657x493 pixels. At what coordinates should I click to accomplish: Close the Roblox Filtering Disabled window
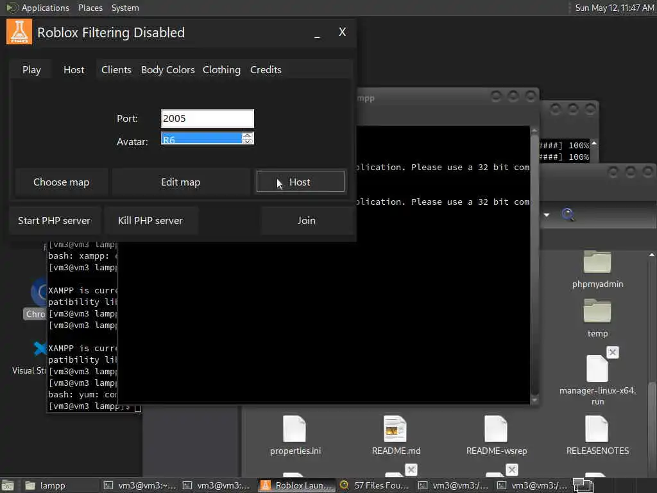(x=343, y=32)
